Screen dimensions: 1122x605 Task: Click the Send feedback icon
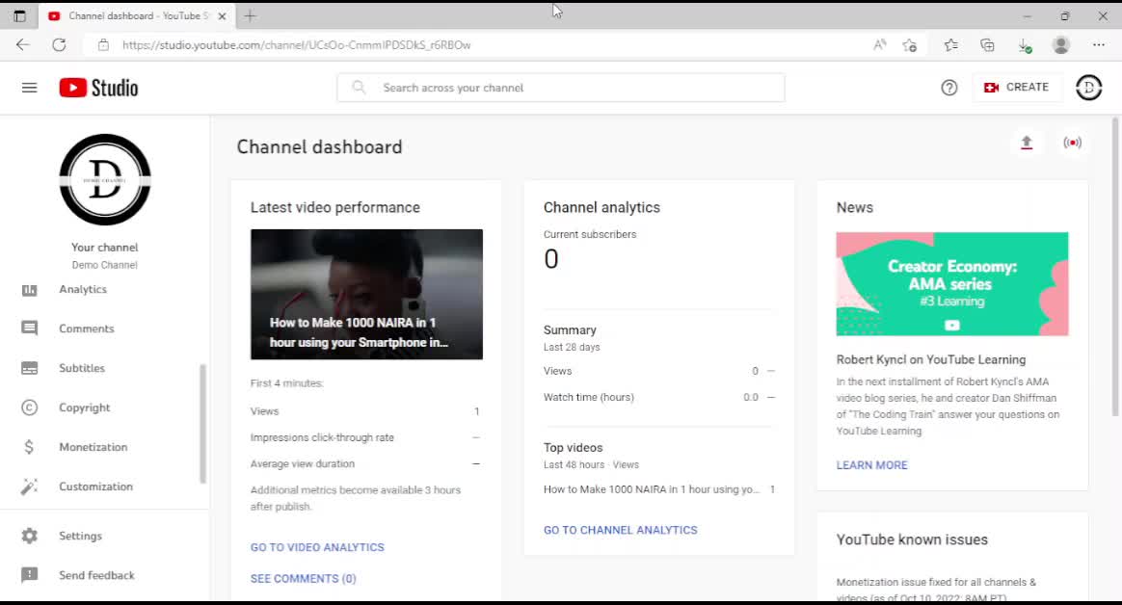pos(29,575)
